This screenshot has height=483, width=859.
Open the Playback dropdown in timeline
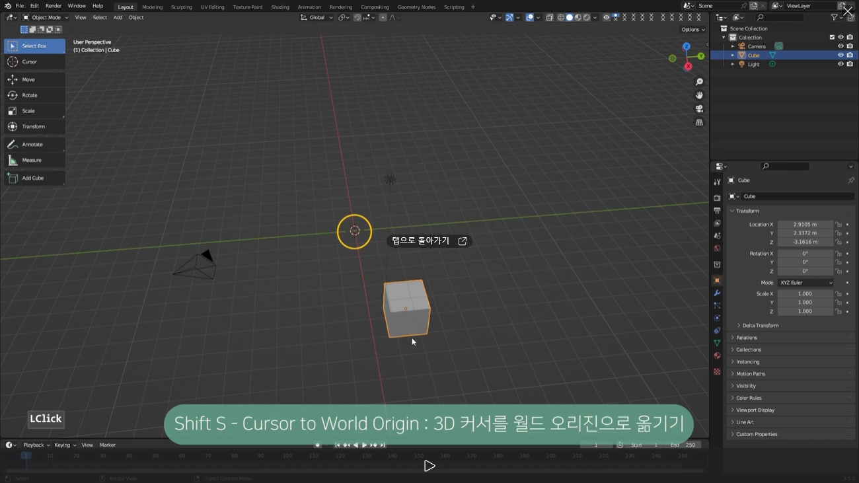coord(36,445)
